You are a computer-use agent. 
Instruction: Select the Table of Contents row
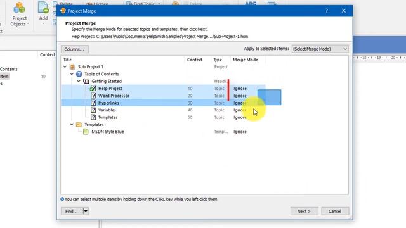pyautogui.click(x=163, y=74)
